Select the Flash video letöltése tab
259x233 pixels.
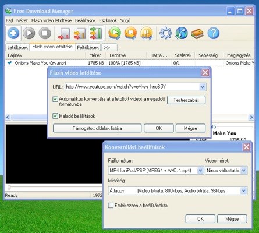pos(52,47)
